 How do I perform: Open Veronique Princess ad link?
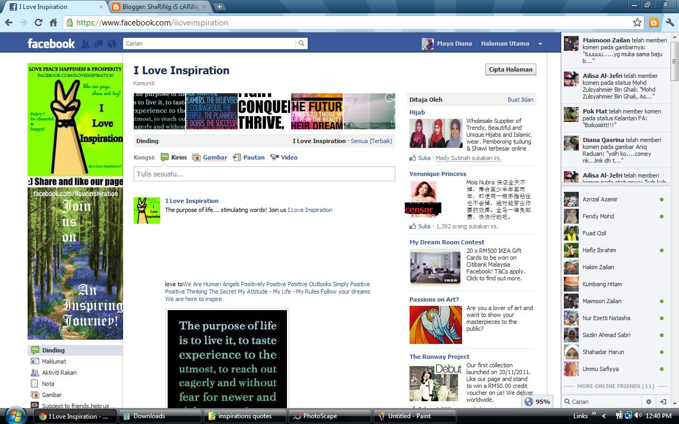click(x=438, y=174)
